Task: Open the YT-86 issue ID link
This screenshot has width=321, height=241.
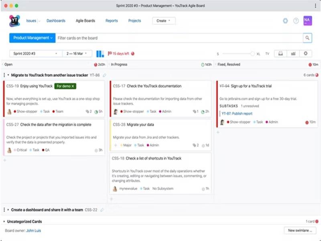Action: point(95,75)
